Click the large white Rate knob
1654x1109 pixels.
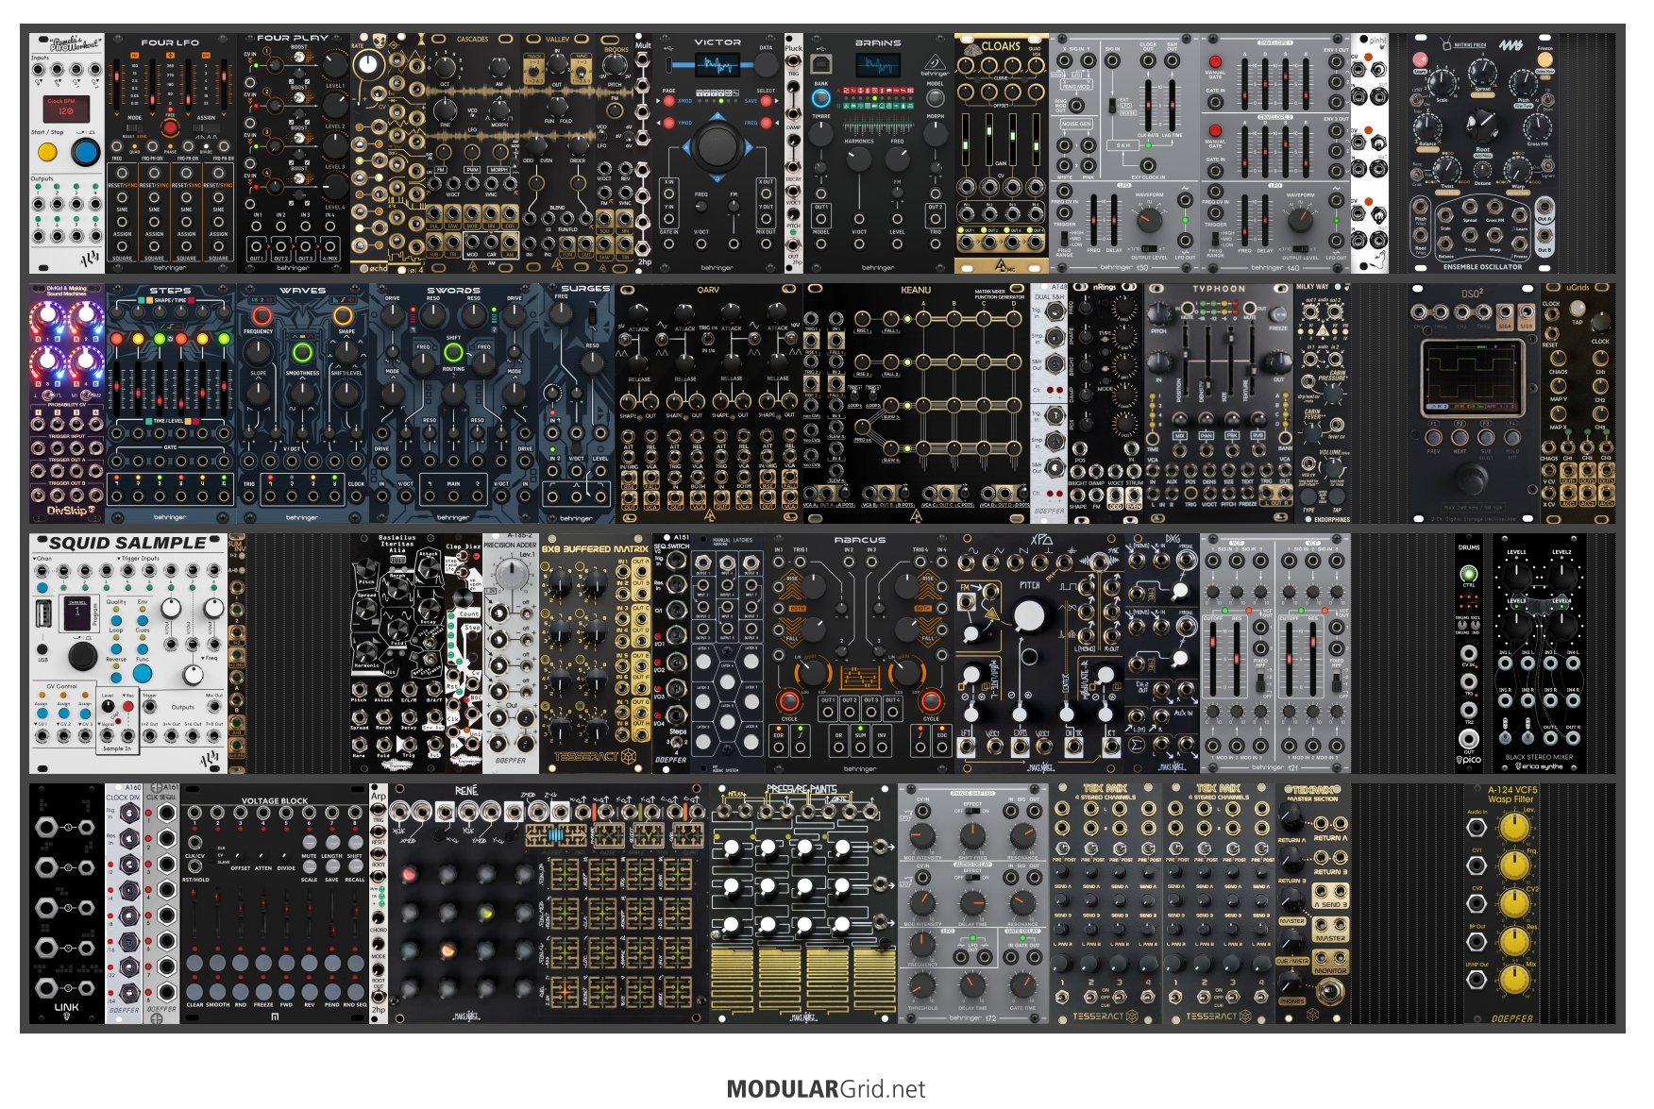369,65
